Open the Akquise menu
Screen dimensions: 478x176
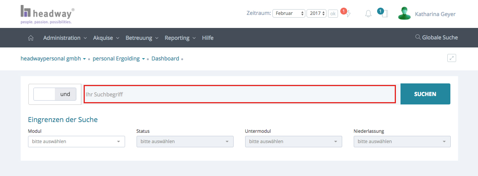point(106,38)
